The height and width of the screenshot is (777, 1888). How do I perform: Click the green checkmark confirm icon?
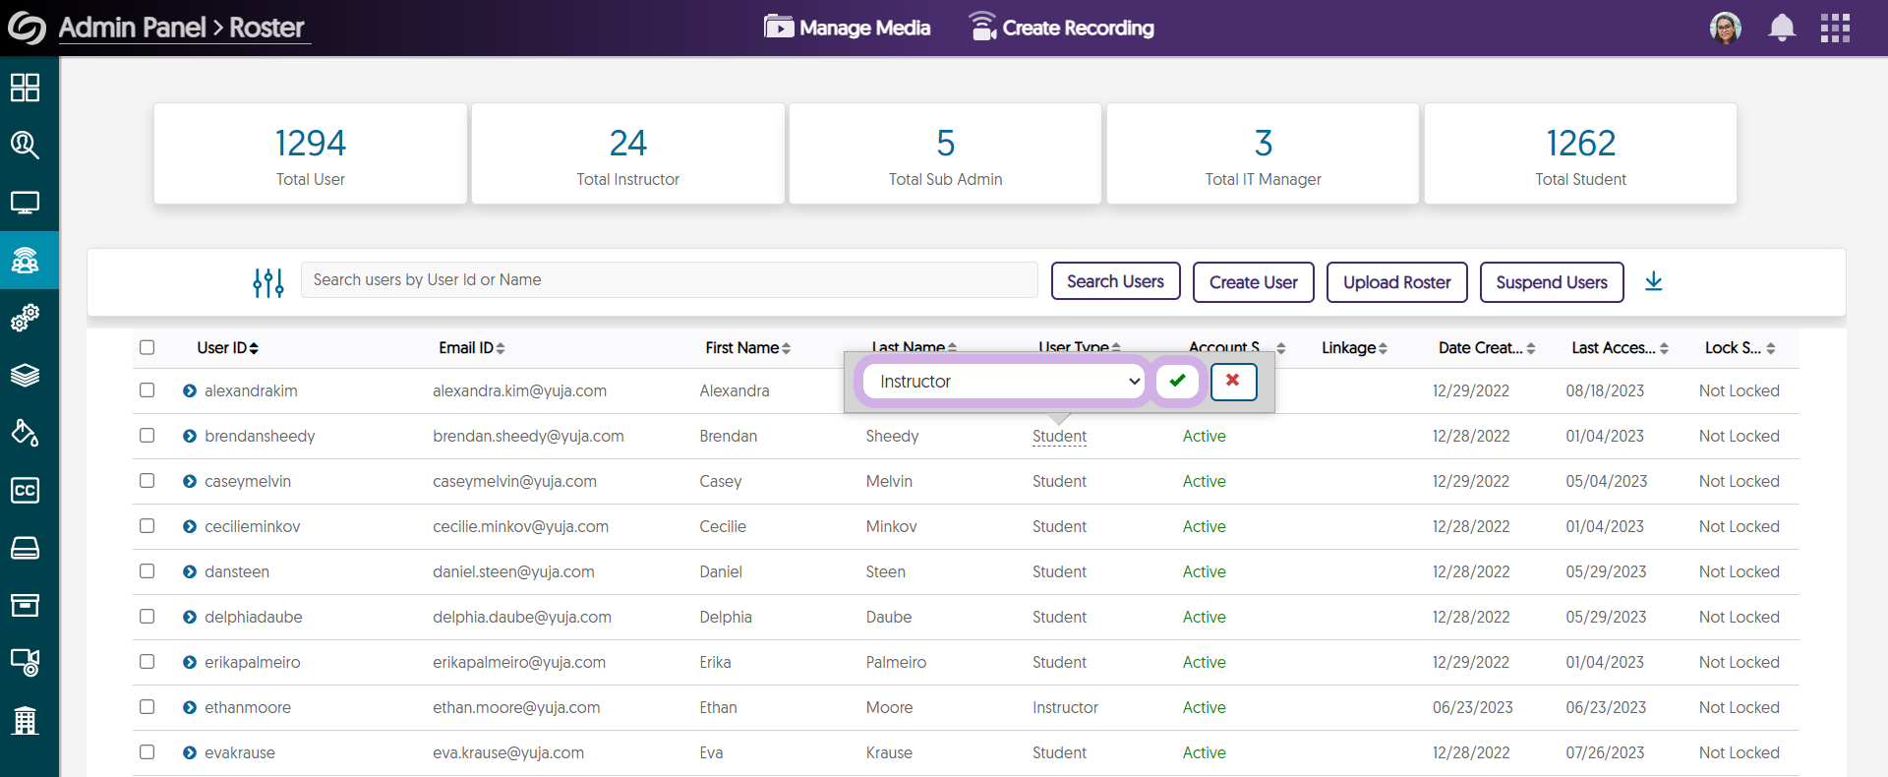click(x=1177, y=381)
